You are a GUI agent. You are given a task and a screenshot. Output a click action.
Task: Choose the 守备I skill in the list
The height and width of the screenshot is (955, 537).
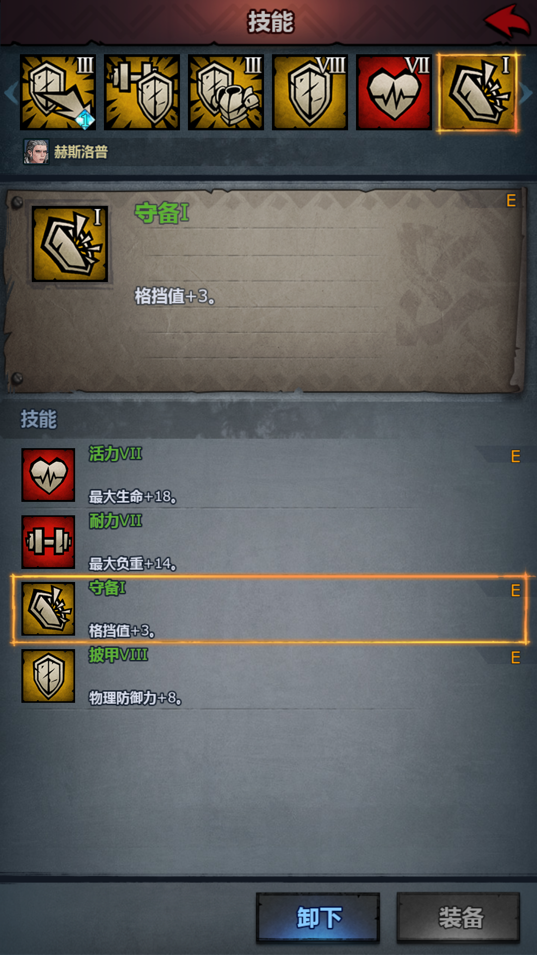pos(268,609)
